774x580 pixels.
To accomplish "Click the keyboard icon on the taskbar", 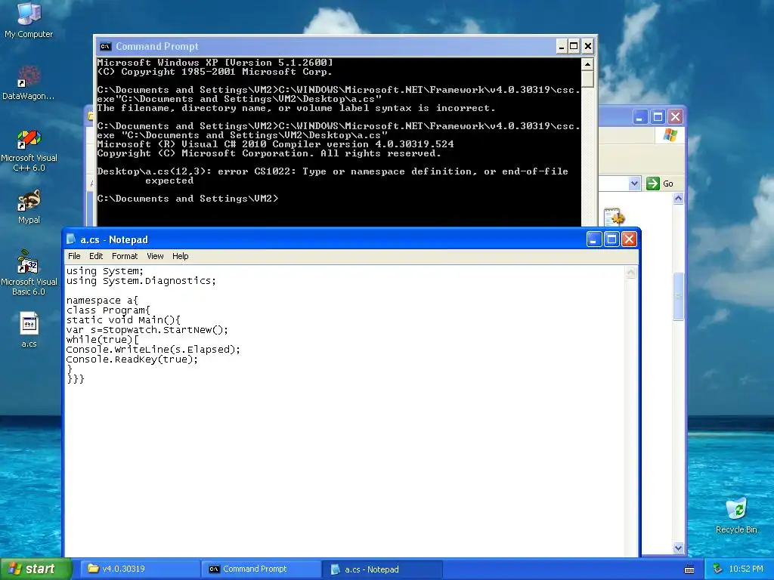I will [689, 569].
